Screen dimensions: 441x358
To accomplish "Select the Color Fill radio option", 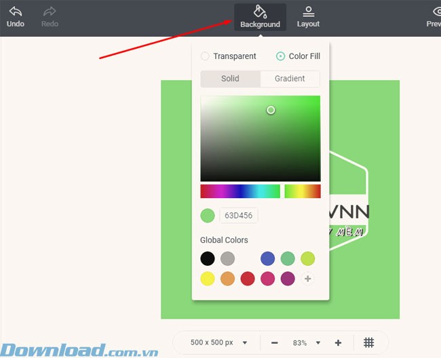I will point(281,56).
